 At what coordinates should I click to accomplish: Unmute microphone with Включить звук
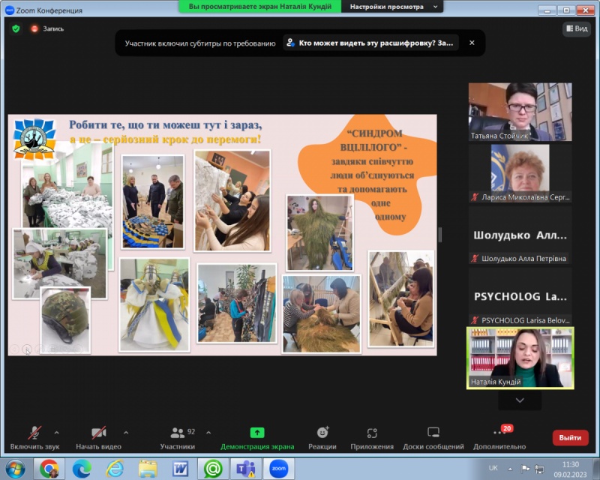[34, 438]
